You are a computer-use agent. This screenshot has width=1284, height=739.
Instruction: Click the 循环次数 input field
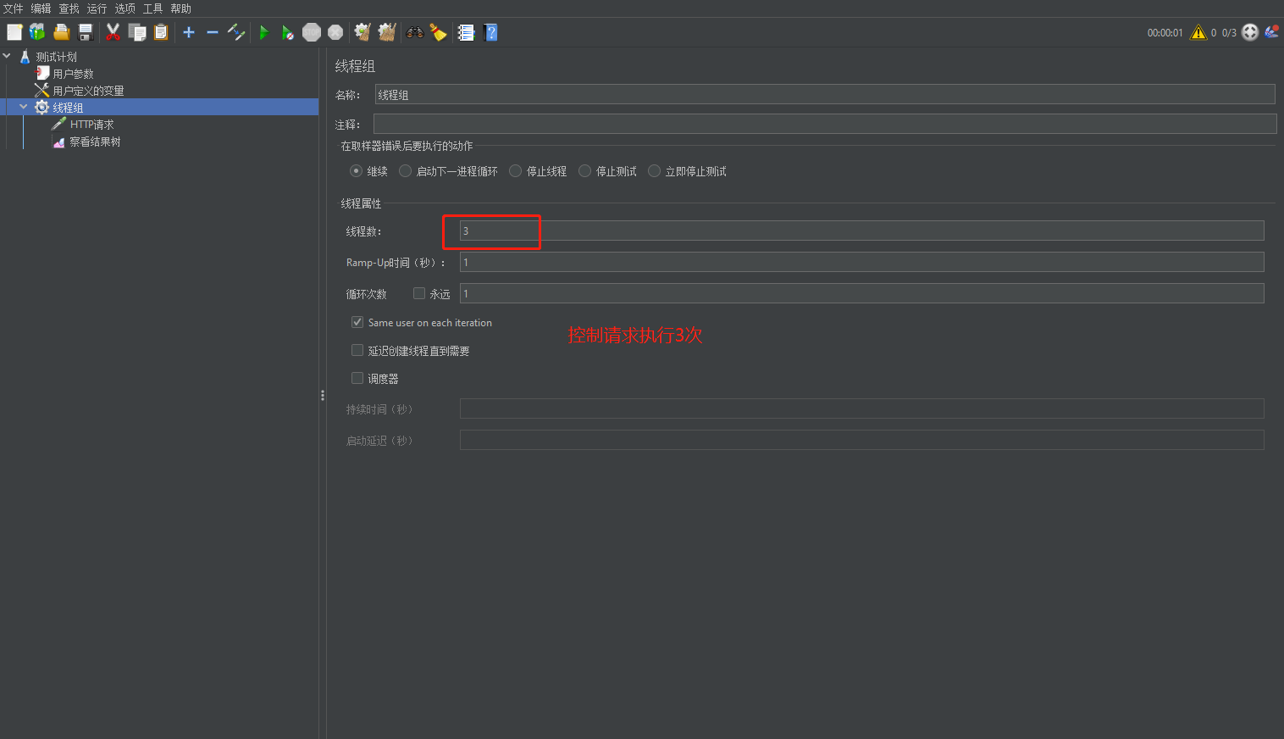(862, 293)
